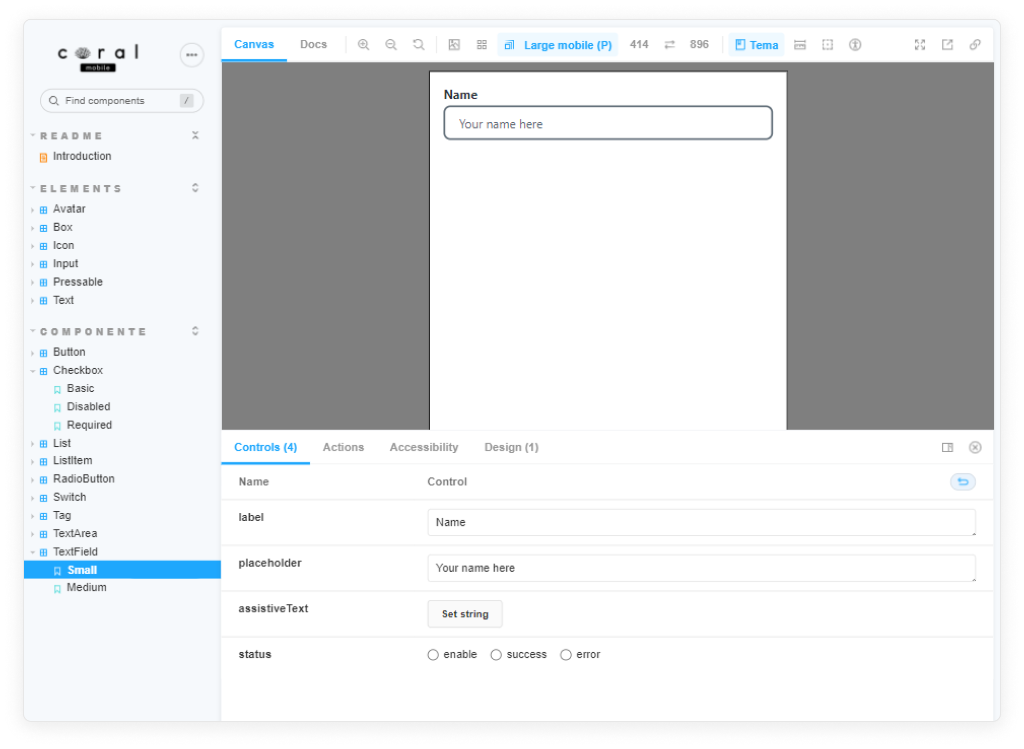The width and height of the screenshot is (1024, 749).
Task: Click the placeholder control text field
Action: pos(700,568)
